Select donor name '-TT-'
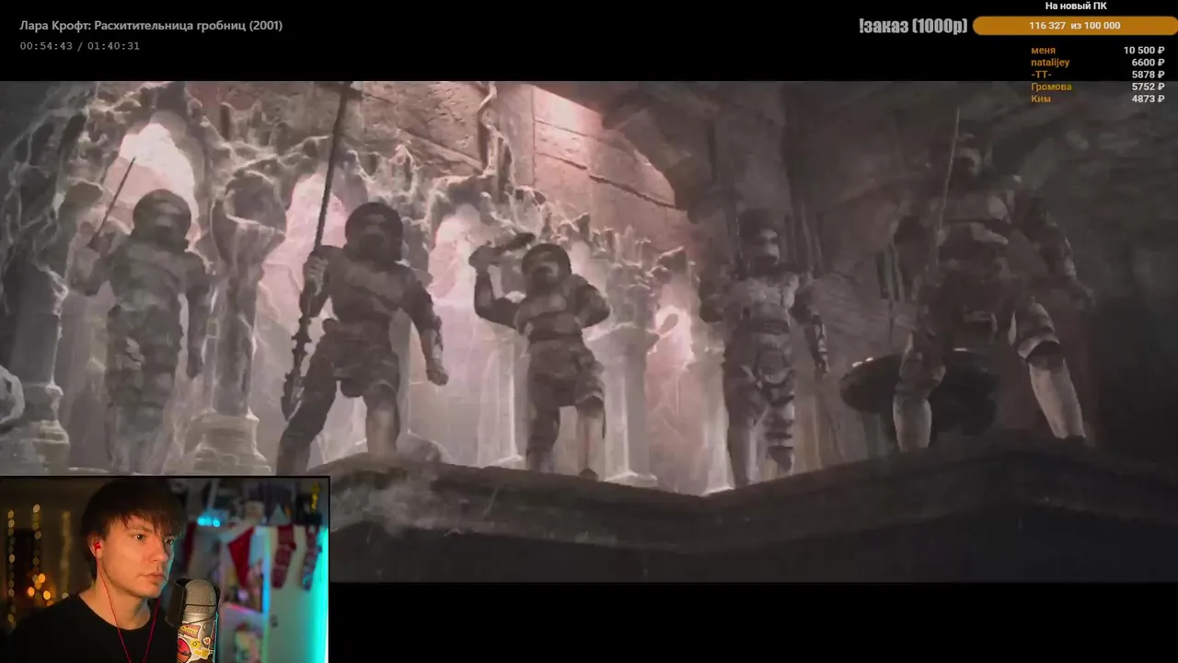 click(x=1041, y=75)
